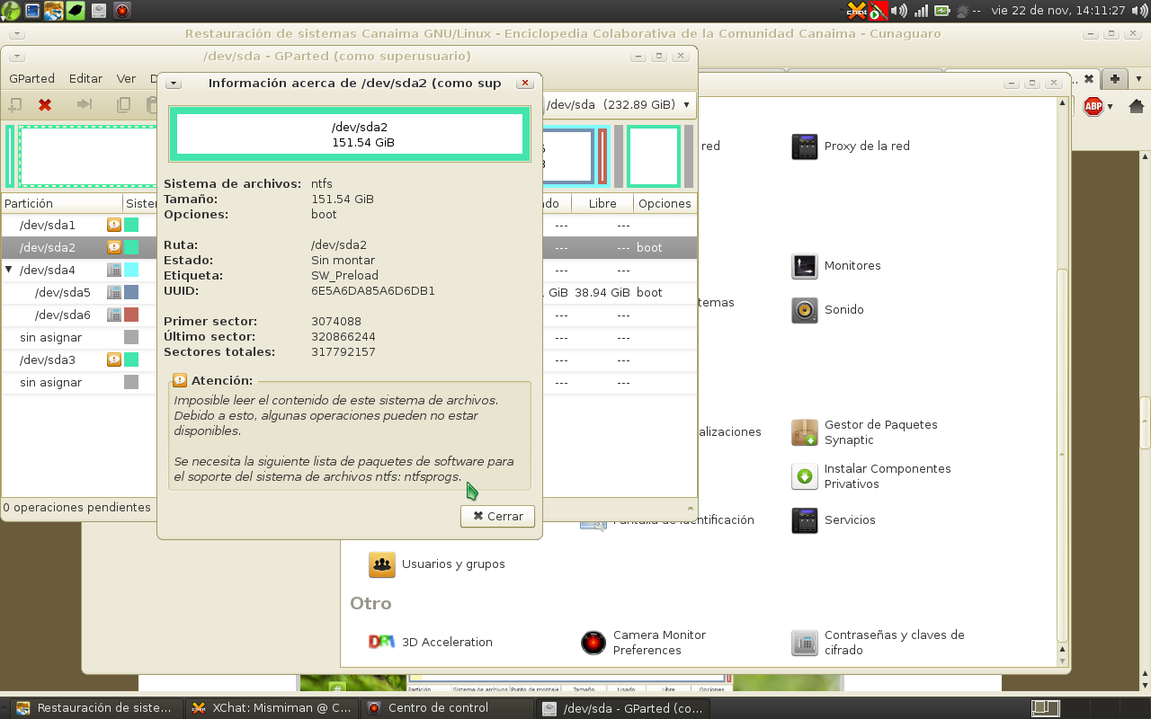Open the browser tab list dropdown
1151x719 pixels.
(x=1138, y=79)
